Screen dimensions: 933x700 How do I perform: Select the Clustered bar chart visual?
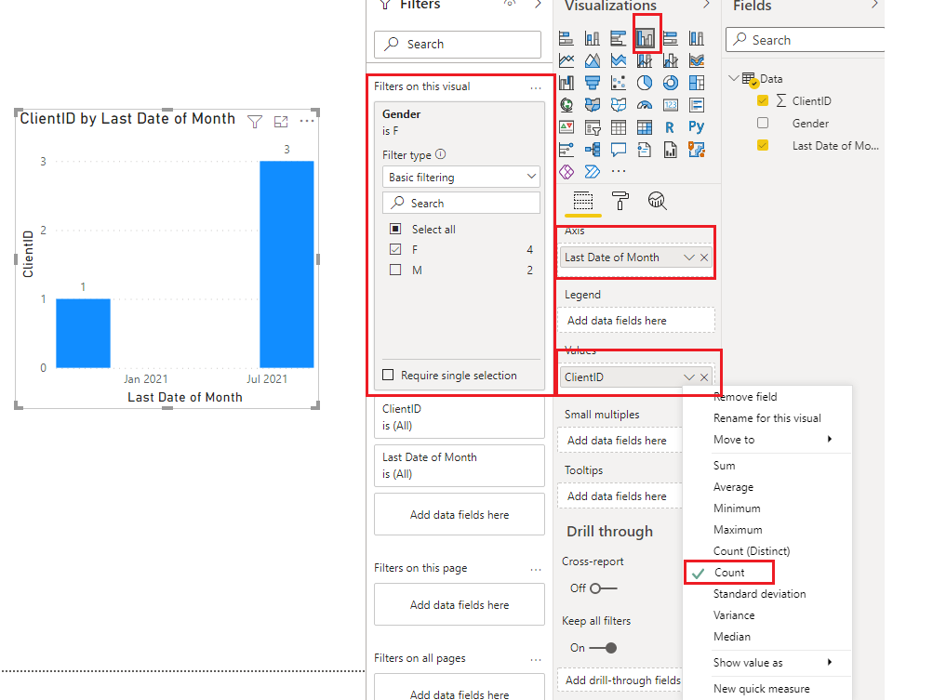pos(619,39)
